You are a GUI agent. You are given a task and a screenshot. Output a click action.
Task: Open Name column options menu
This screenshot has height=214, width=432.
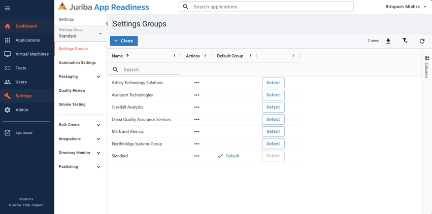pyautogui.click(x=175, y=56)
